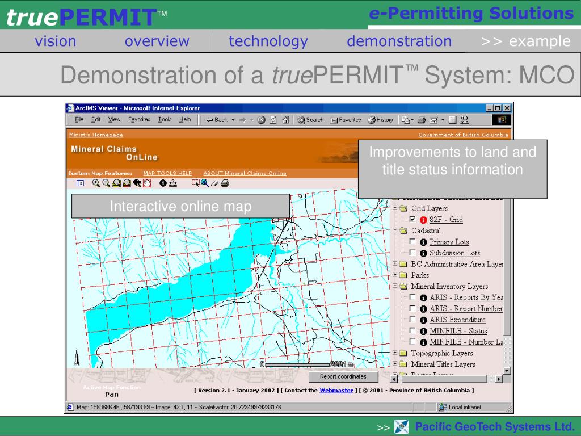Open the browser Favorites pane
The height and width of the screenshot is (436, 581).
[346, 120]
